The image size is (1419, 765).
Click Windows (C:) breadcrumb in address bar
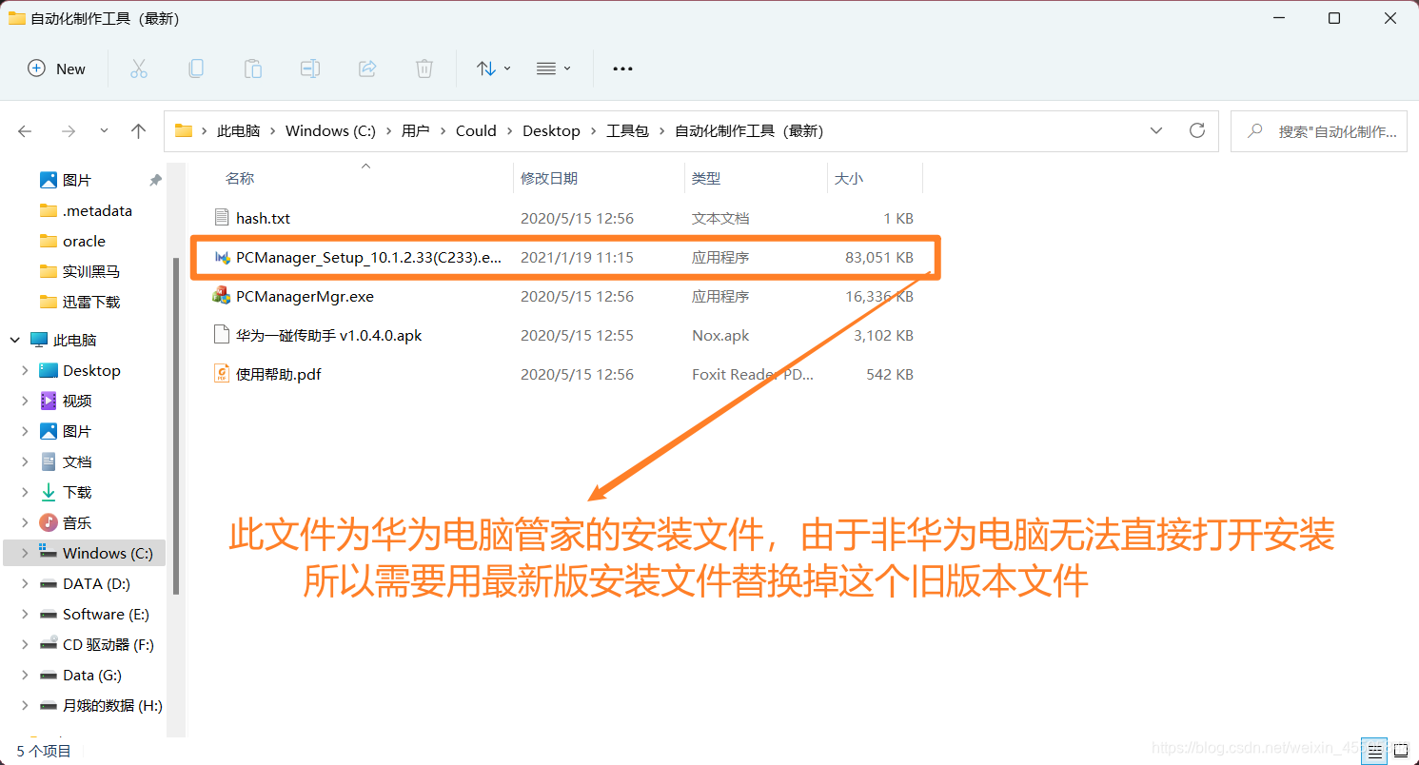[330, 131]
